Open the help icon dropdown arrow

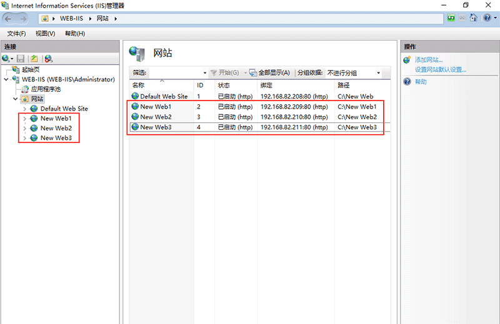[x=495, y=18]
